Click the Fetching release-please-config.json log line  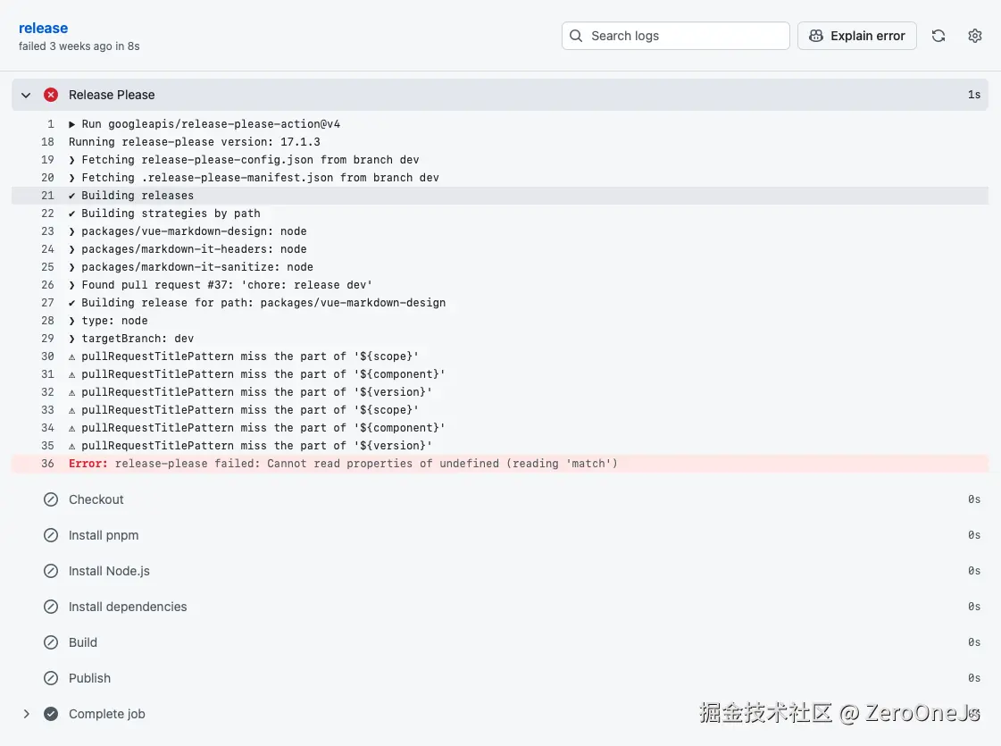click(x=500, y=160)
